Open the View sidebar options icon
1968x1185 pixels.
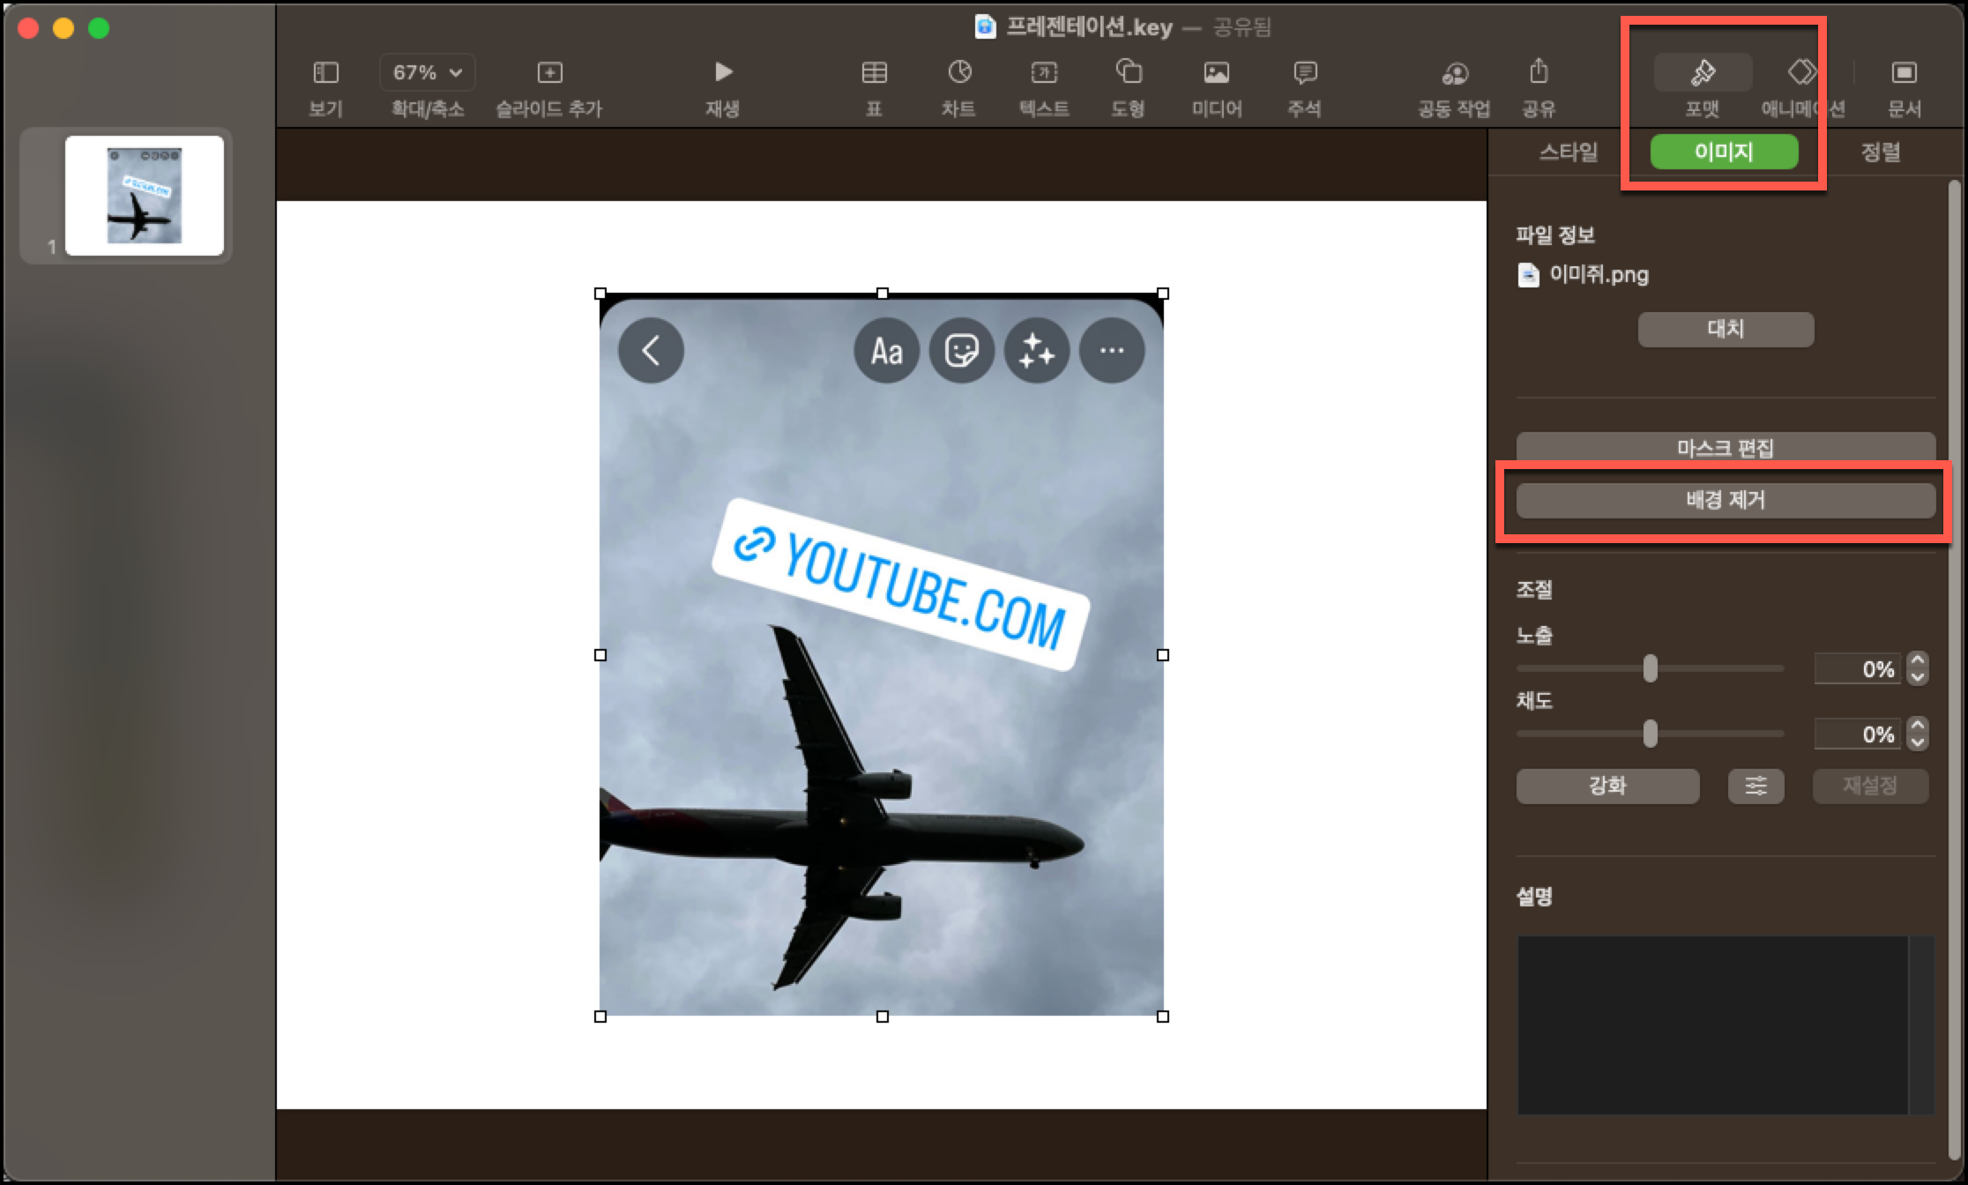(325, 72)
